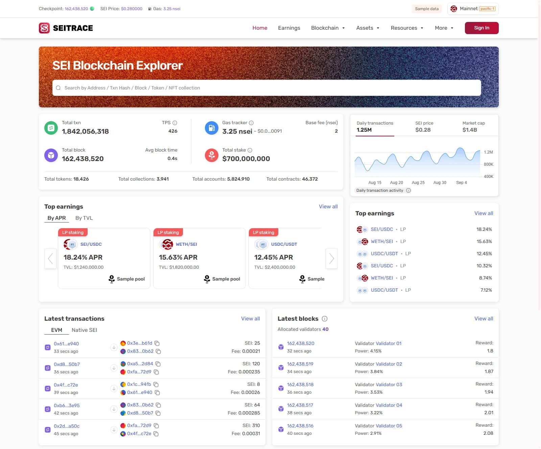Select the Native SEI transactions tab
This screenshot has width=541, height=449.
pyautogui.click(x=84, y=330)
